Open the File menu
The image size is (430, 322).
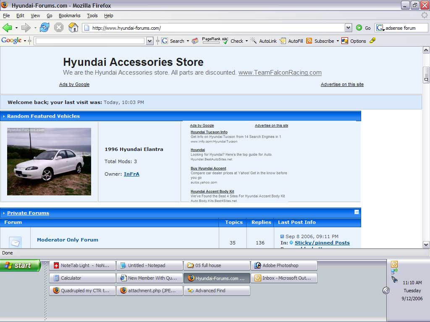[6, 16]
